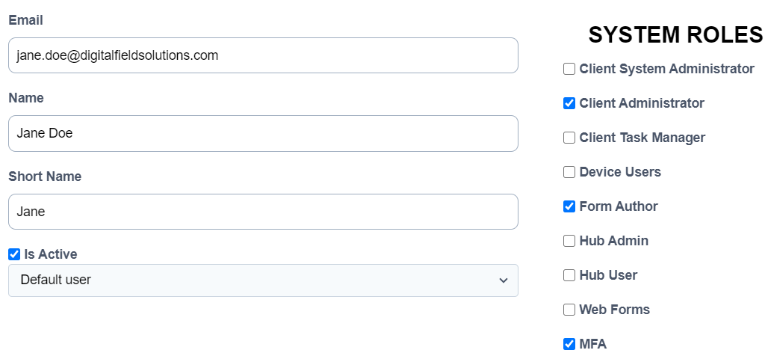Enable the Hub User checkbox
The width and height of the screenshot is (774, 359).
click(x=569, y=275)
